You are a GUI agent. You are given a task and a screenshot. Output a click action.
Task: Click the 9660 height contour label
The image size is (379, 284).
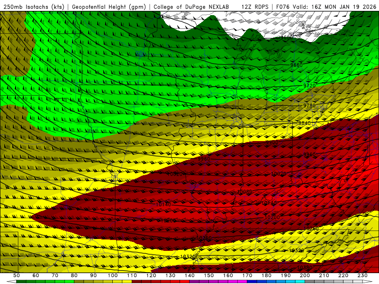297,65
